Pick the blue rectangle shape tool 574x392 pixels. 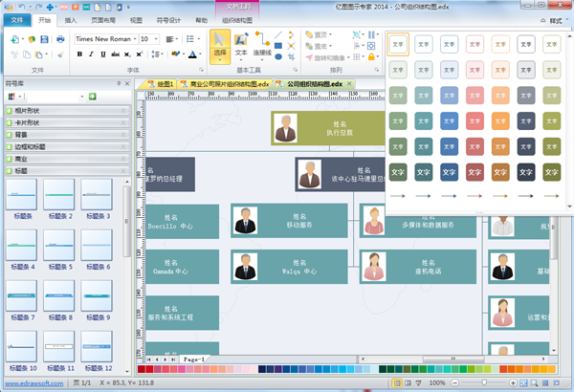(278, 46)
